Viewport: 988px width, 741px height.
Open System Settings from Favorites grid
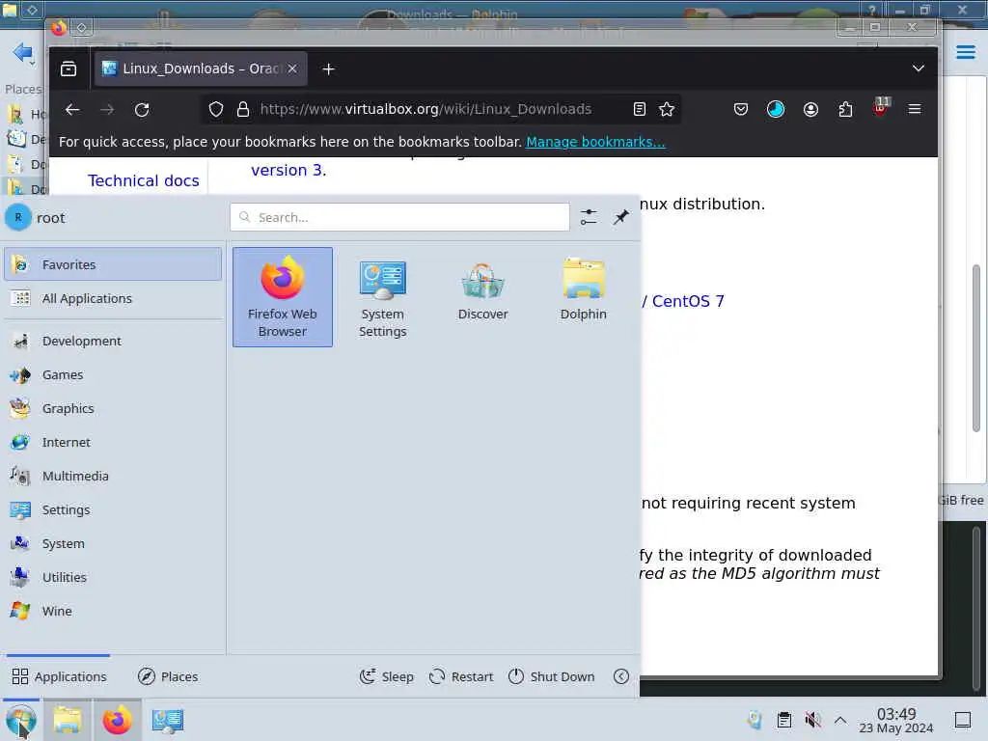382,297
